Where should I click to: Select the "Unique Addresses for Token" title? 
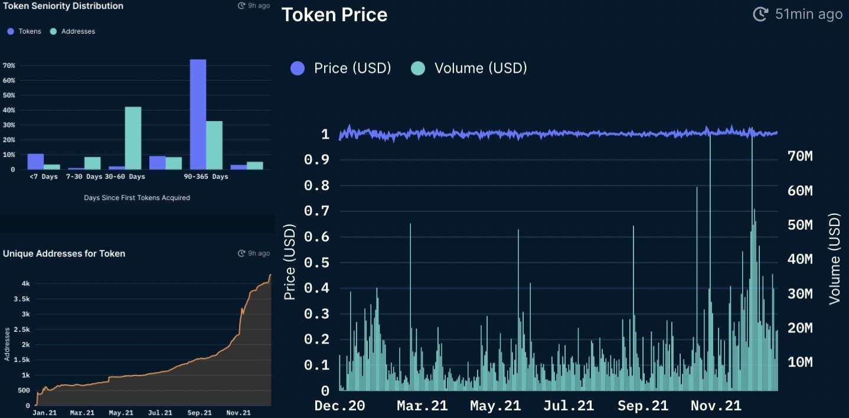[x=64, y=253]
